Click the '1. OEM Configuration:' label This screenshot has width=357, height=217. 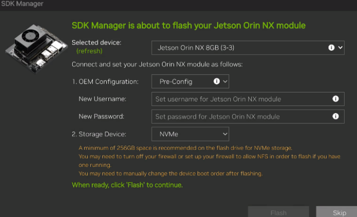point(105,82)
